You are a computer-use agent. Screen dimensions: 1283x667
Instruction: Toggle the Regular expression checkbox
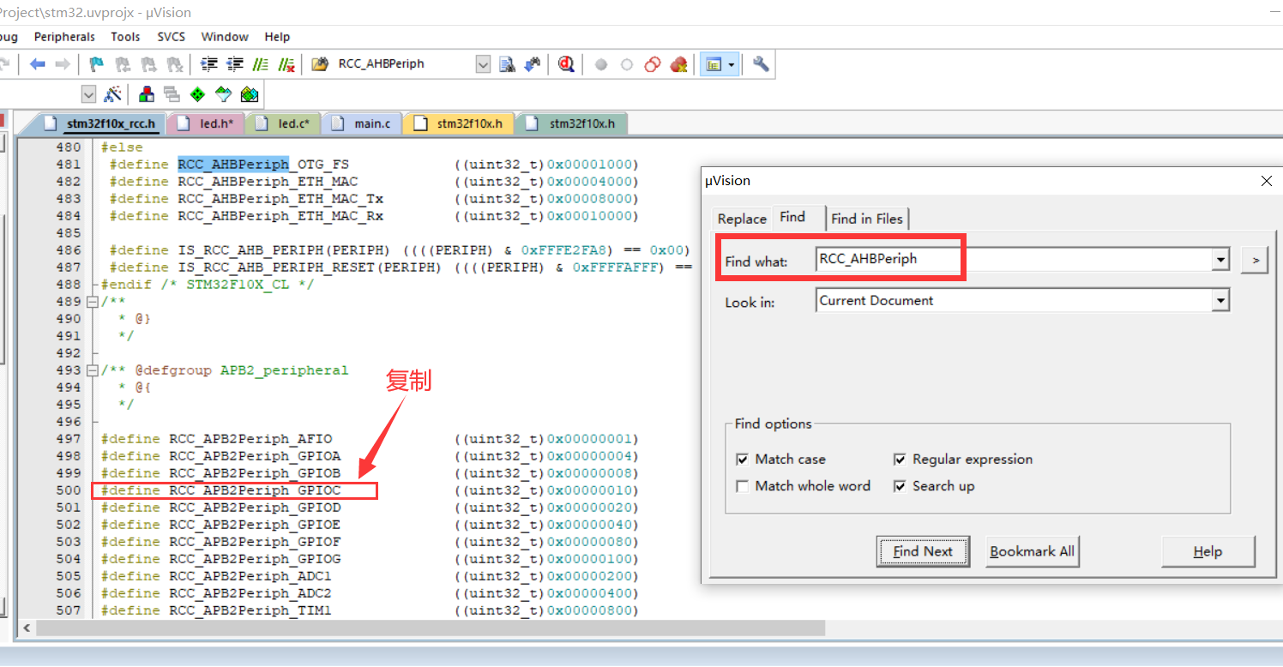click(x=900, y=460)
